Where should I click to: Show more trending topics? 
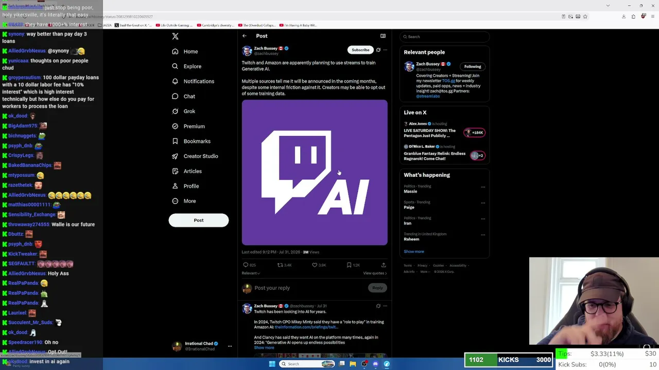(414, 252)
